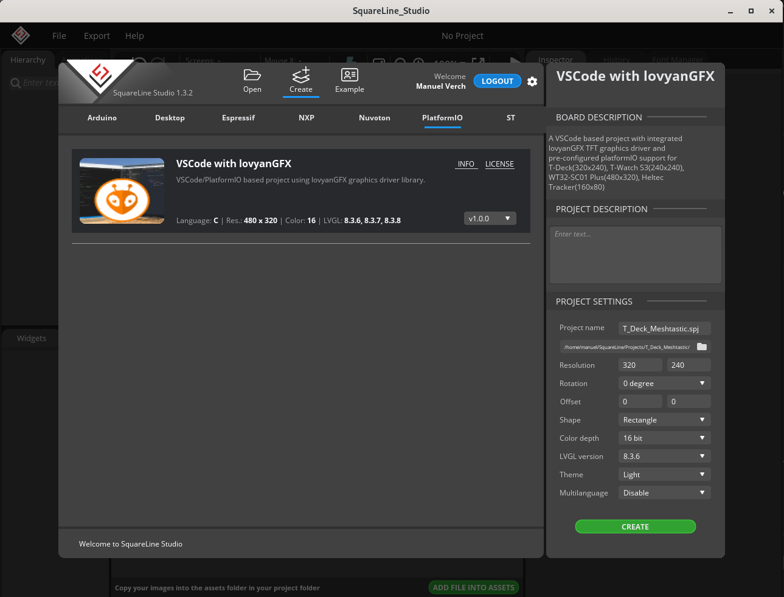
Task: Select the NXP tab
Action: pos(307,118)
